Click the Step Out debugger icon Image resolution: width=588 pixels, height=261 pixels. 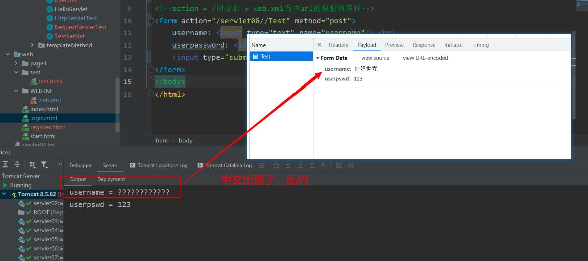click(312, 165)
